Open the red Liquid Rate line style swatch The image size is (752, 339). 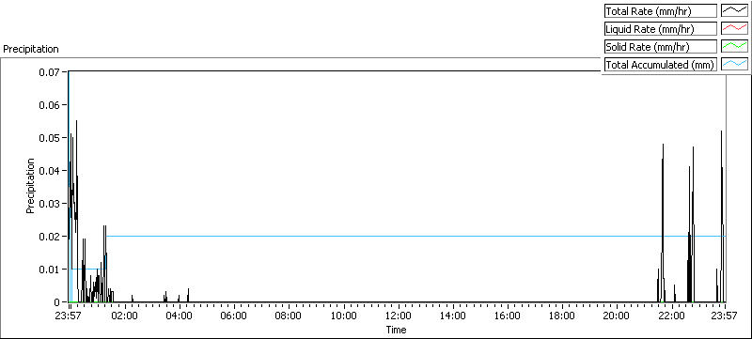[734, 29]
